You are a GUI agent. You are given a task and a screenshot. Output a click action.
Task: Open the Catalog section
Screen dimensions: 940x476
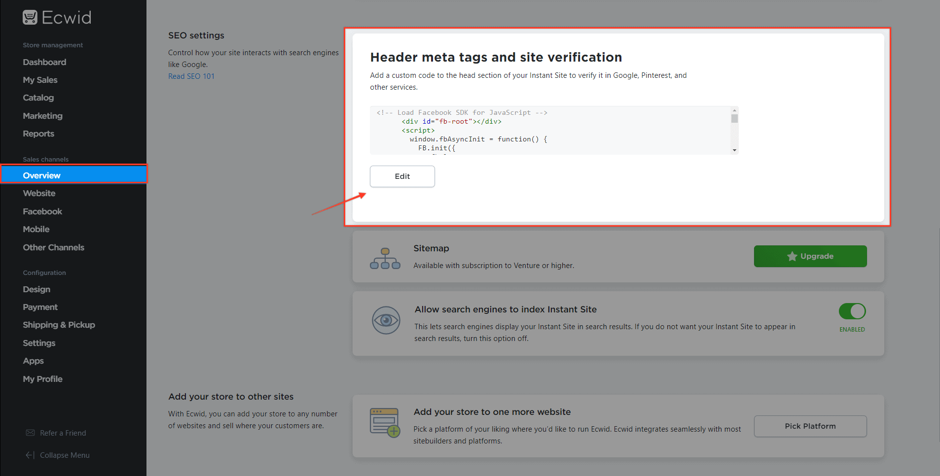point(38,98)
